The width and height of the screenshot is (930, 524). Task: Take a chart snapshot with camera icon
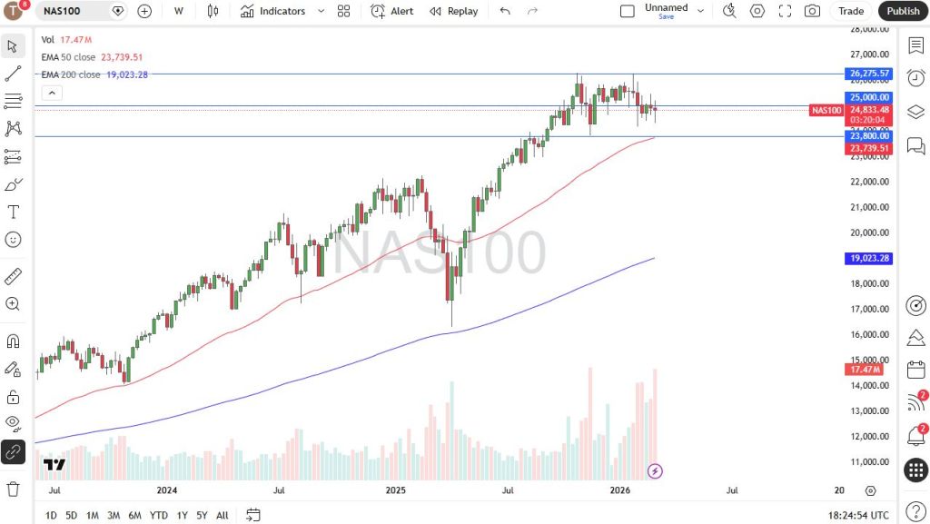click(x=812, y=11)
